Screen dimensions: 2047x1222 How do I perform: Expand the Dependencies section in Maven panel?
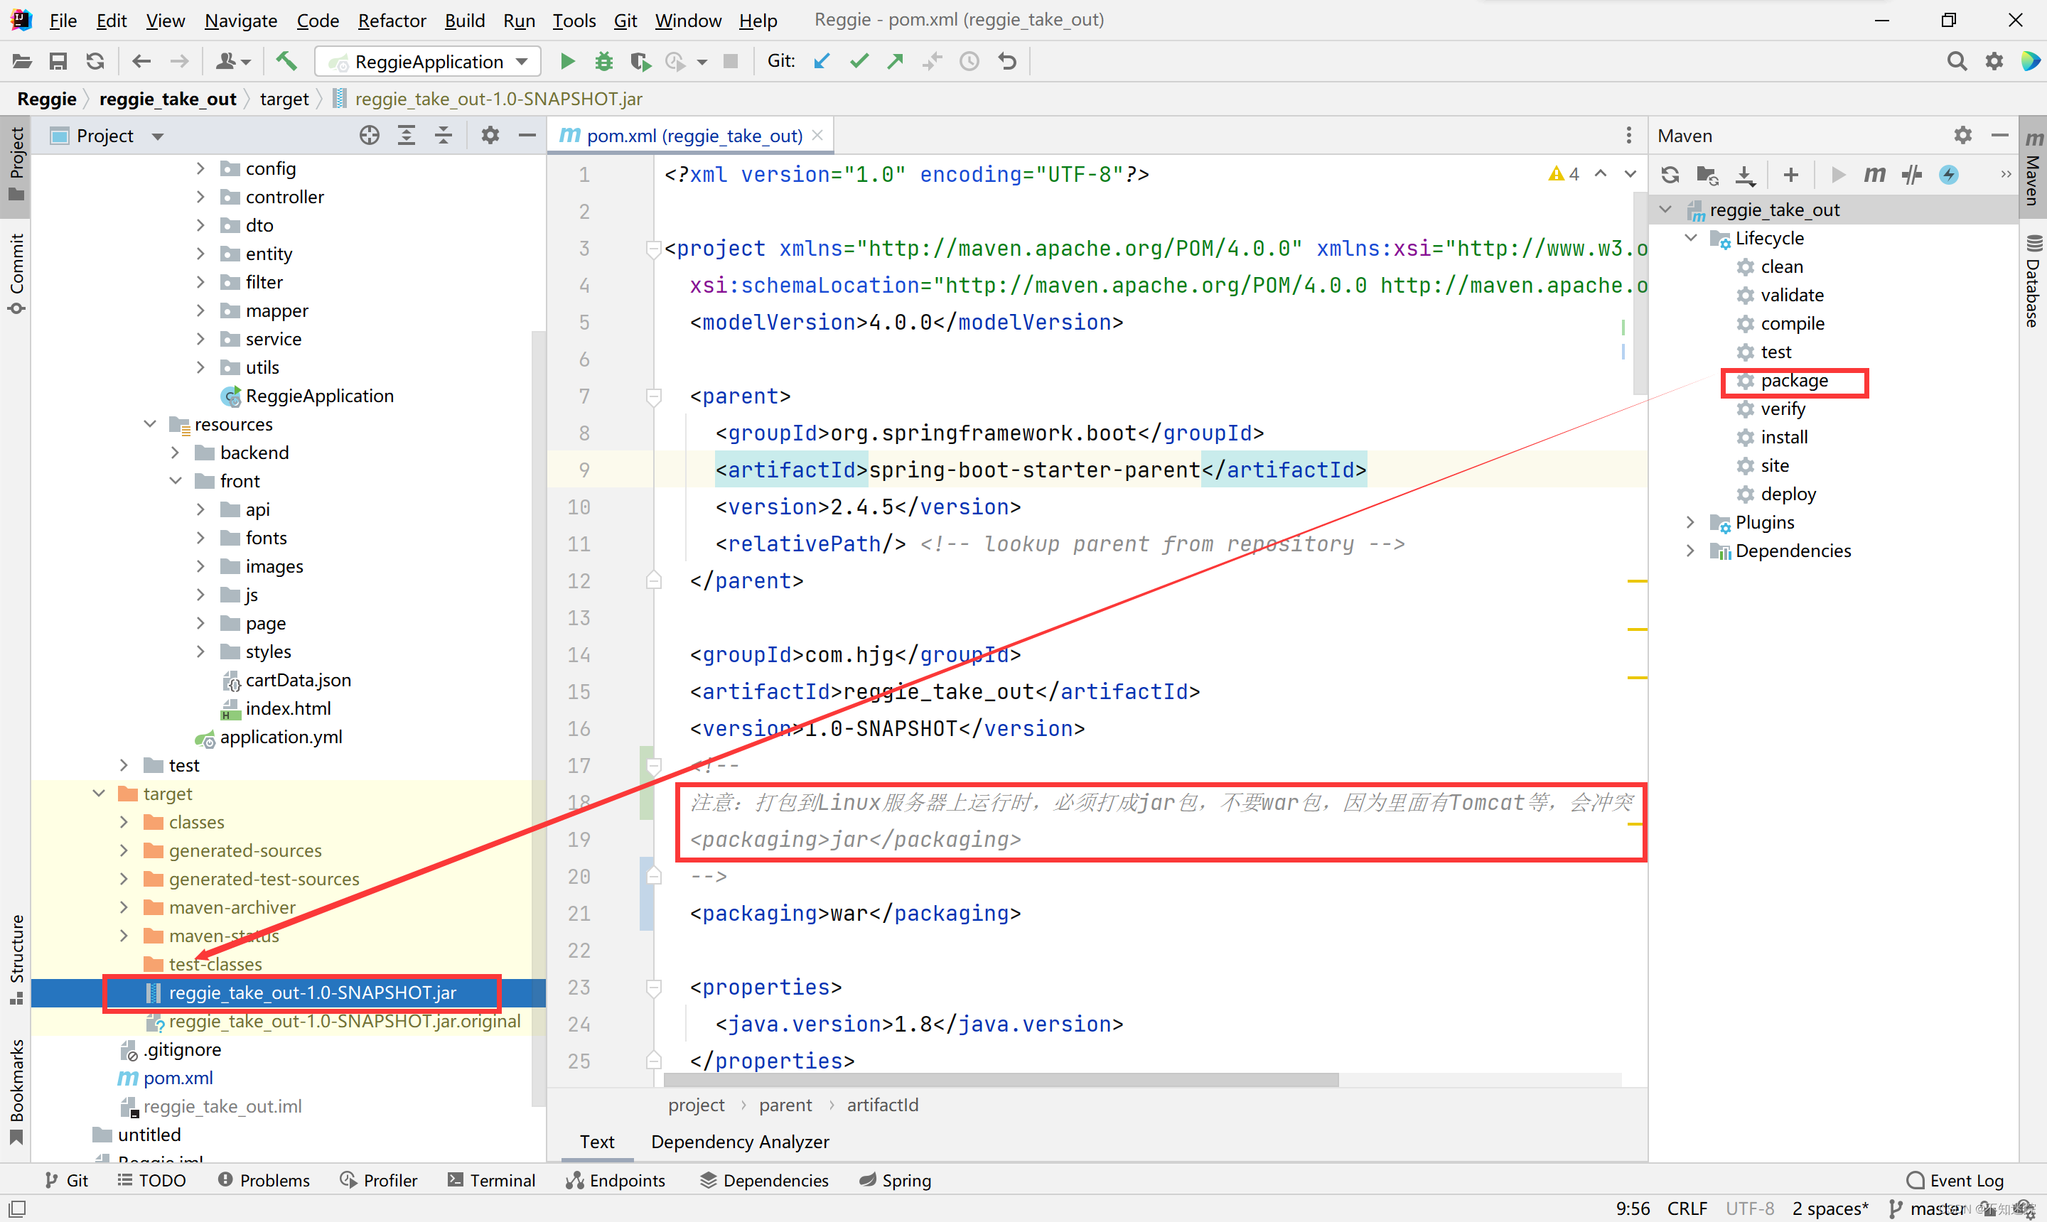click(x=1691, y=550)
